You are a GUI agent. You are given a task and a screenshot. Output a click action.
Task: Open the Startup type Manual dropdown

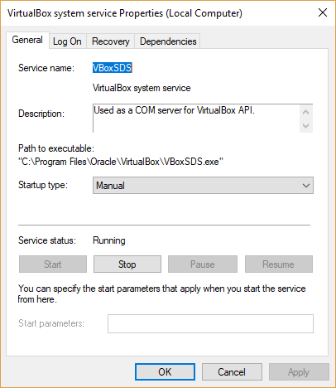203,186
